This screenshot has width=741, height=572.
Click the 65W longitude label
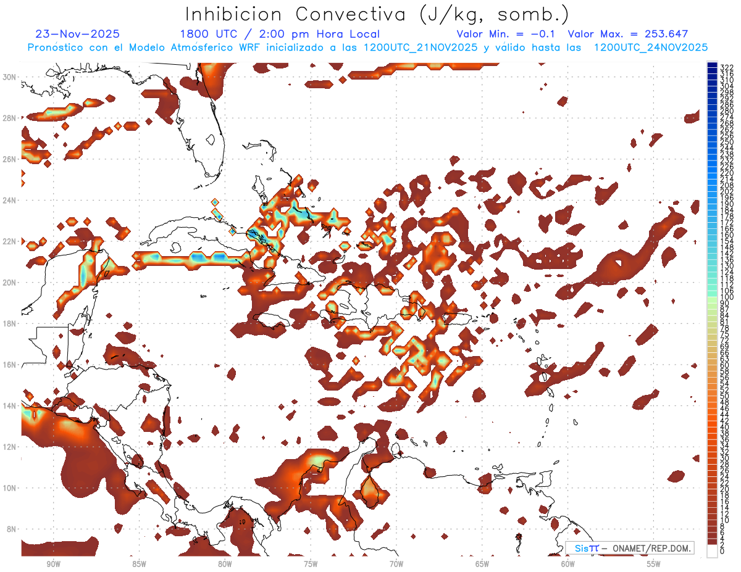(x=482, y=565)
